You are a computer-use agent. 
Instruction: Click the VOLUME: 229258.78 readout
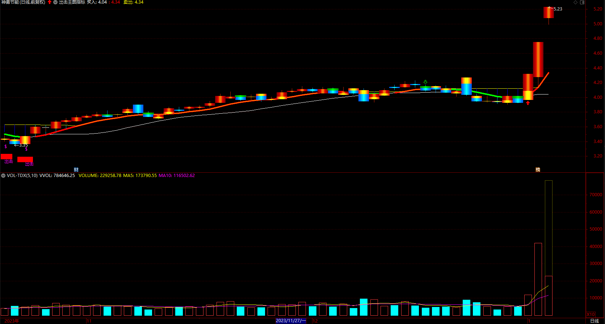point(100,176)
